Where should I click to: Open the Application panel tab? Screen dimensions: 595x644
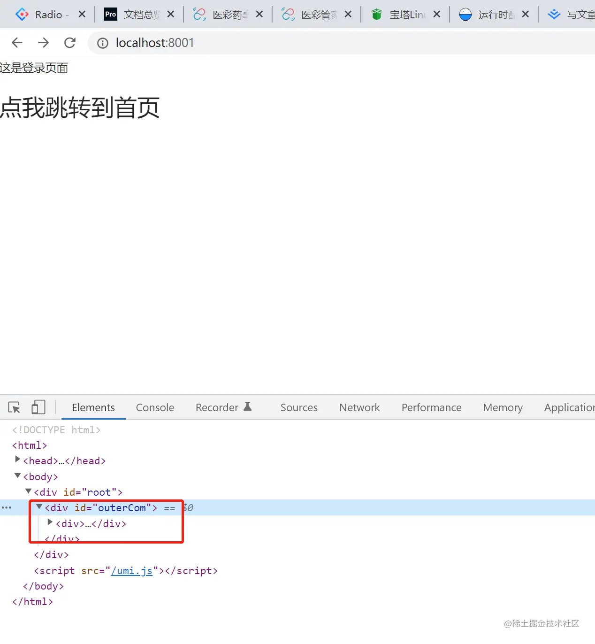(x=569, y=407)
